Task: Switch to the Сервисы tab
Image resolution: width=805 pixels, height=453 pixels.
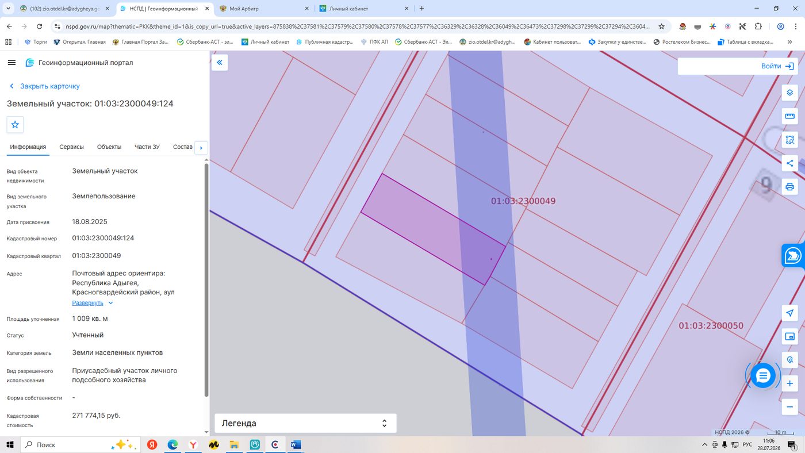Action: [71, 147]
